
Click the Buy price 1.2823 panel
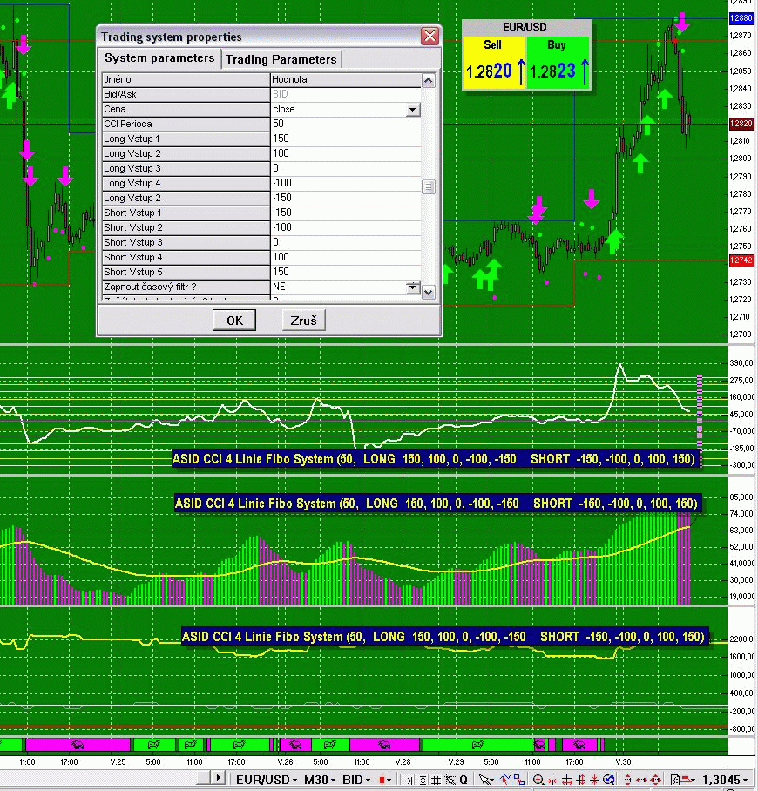pos(558,63)
